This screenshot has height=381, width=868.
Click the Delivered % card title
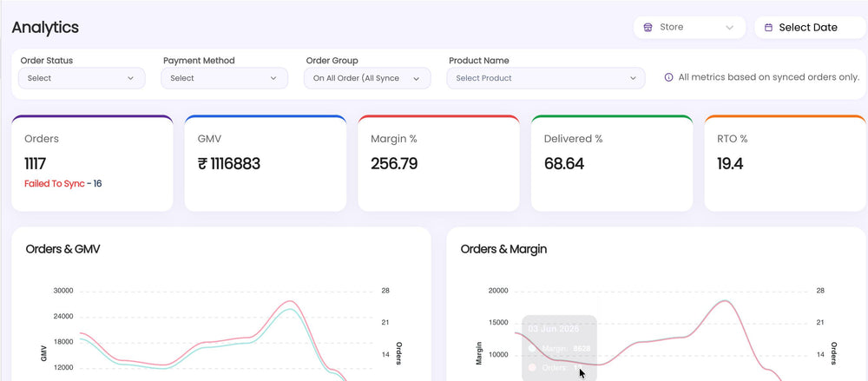(574, 139)
